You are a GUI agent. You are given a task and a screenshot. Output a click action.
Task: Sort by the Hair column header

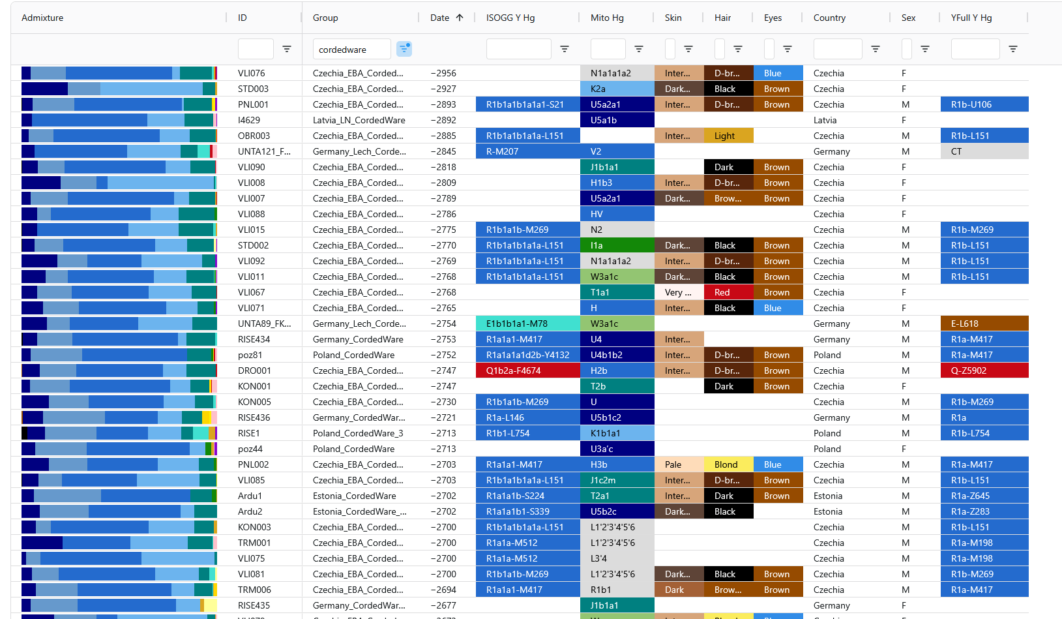[722, 18]
